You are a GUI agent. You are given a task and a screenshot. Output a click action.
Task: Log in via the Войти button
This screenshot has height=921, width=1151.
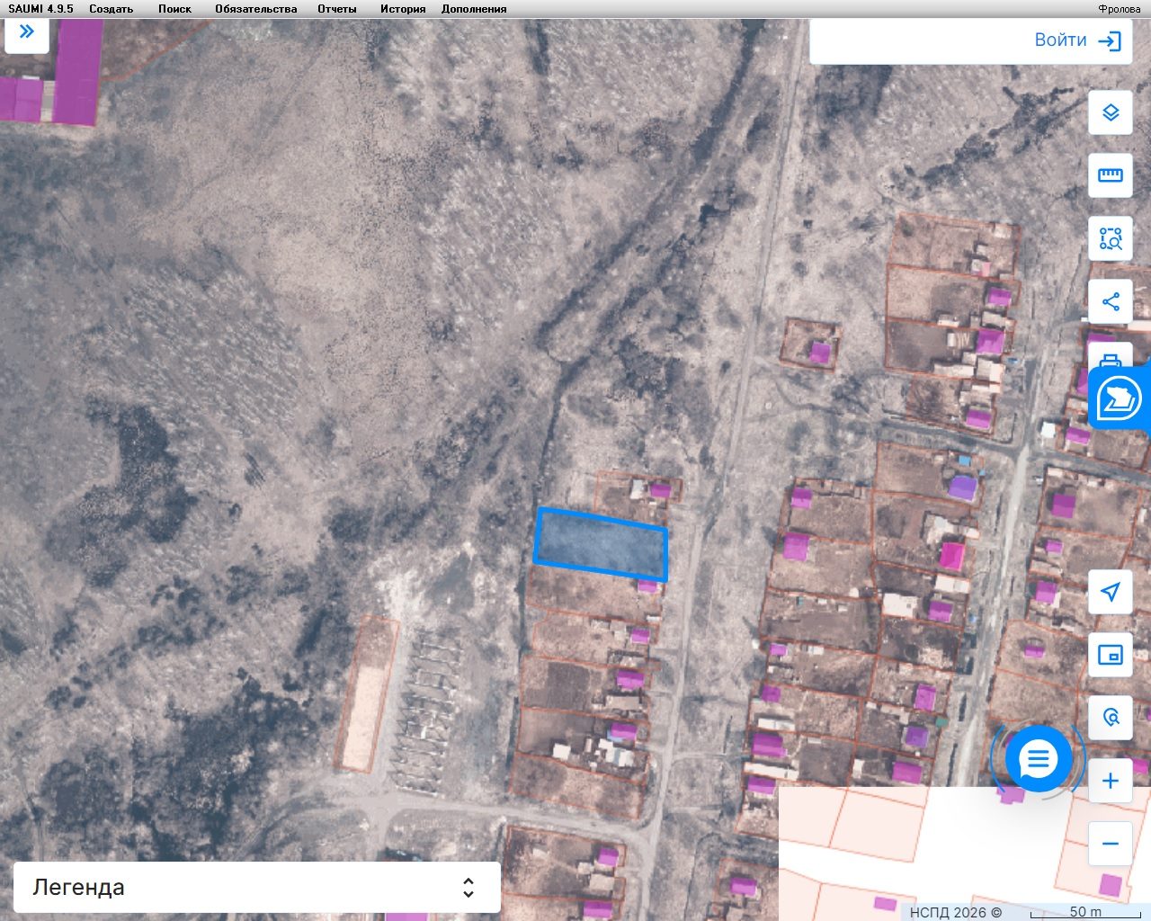click(1077, 40)
